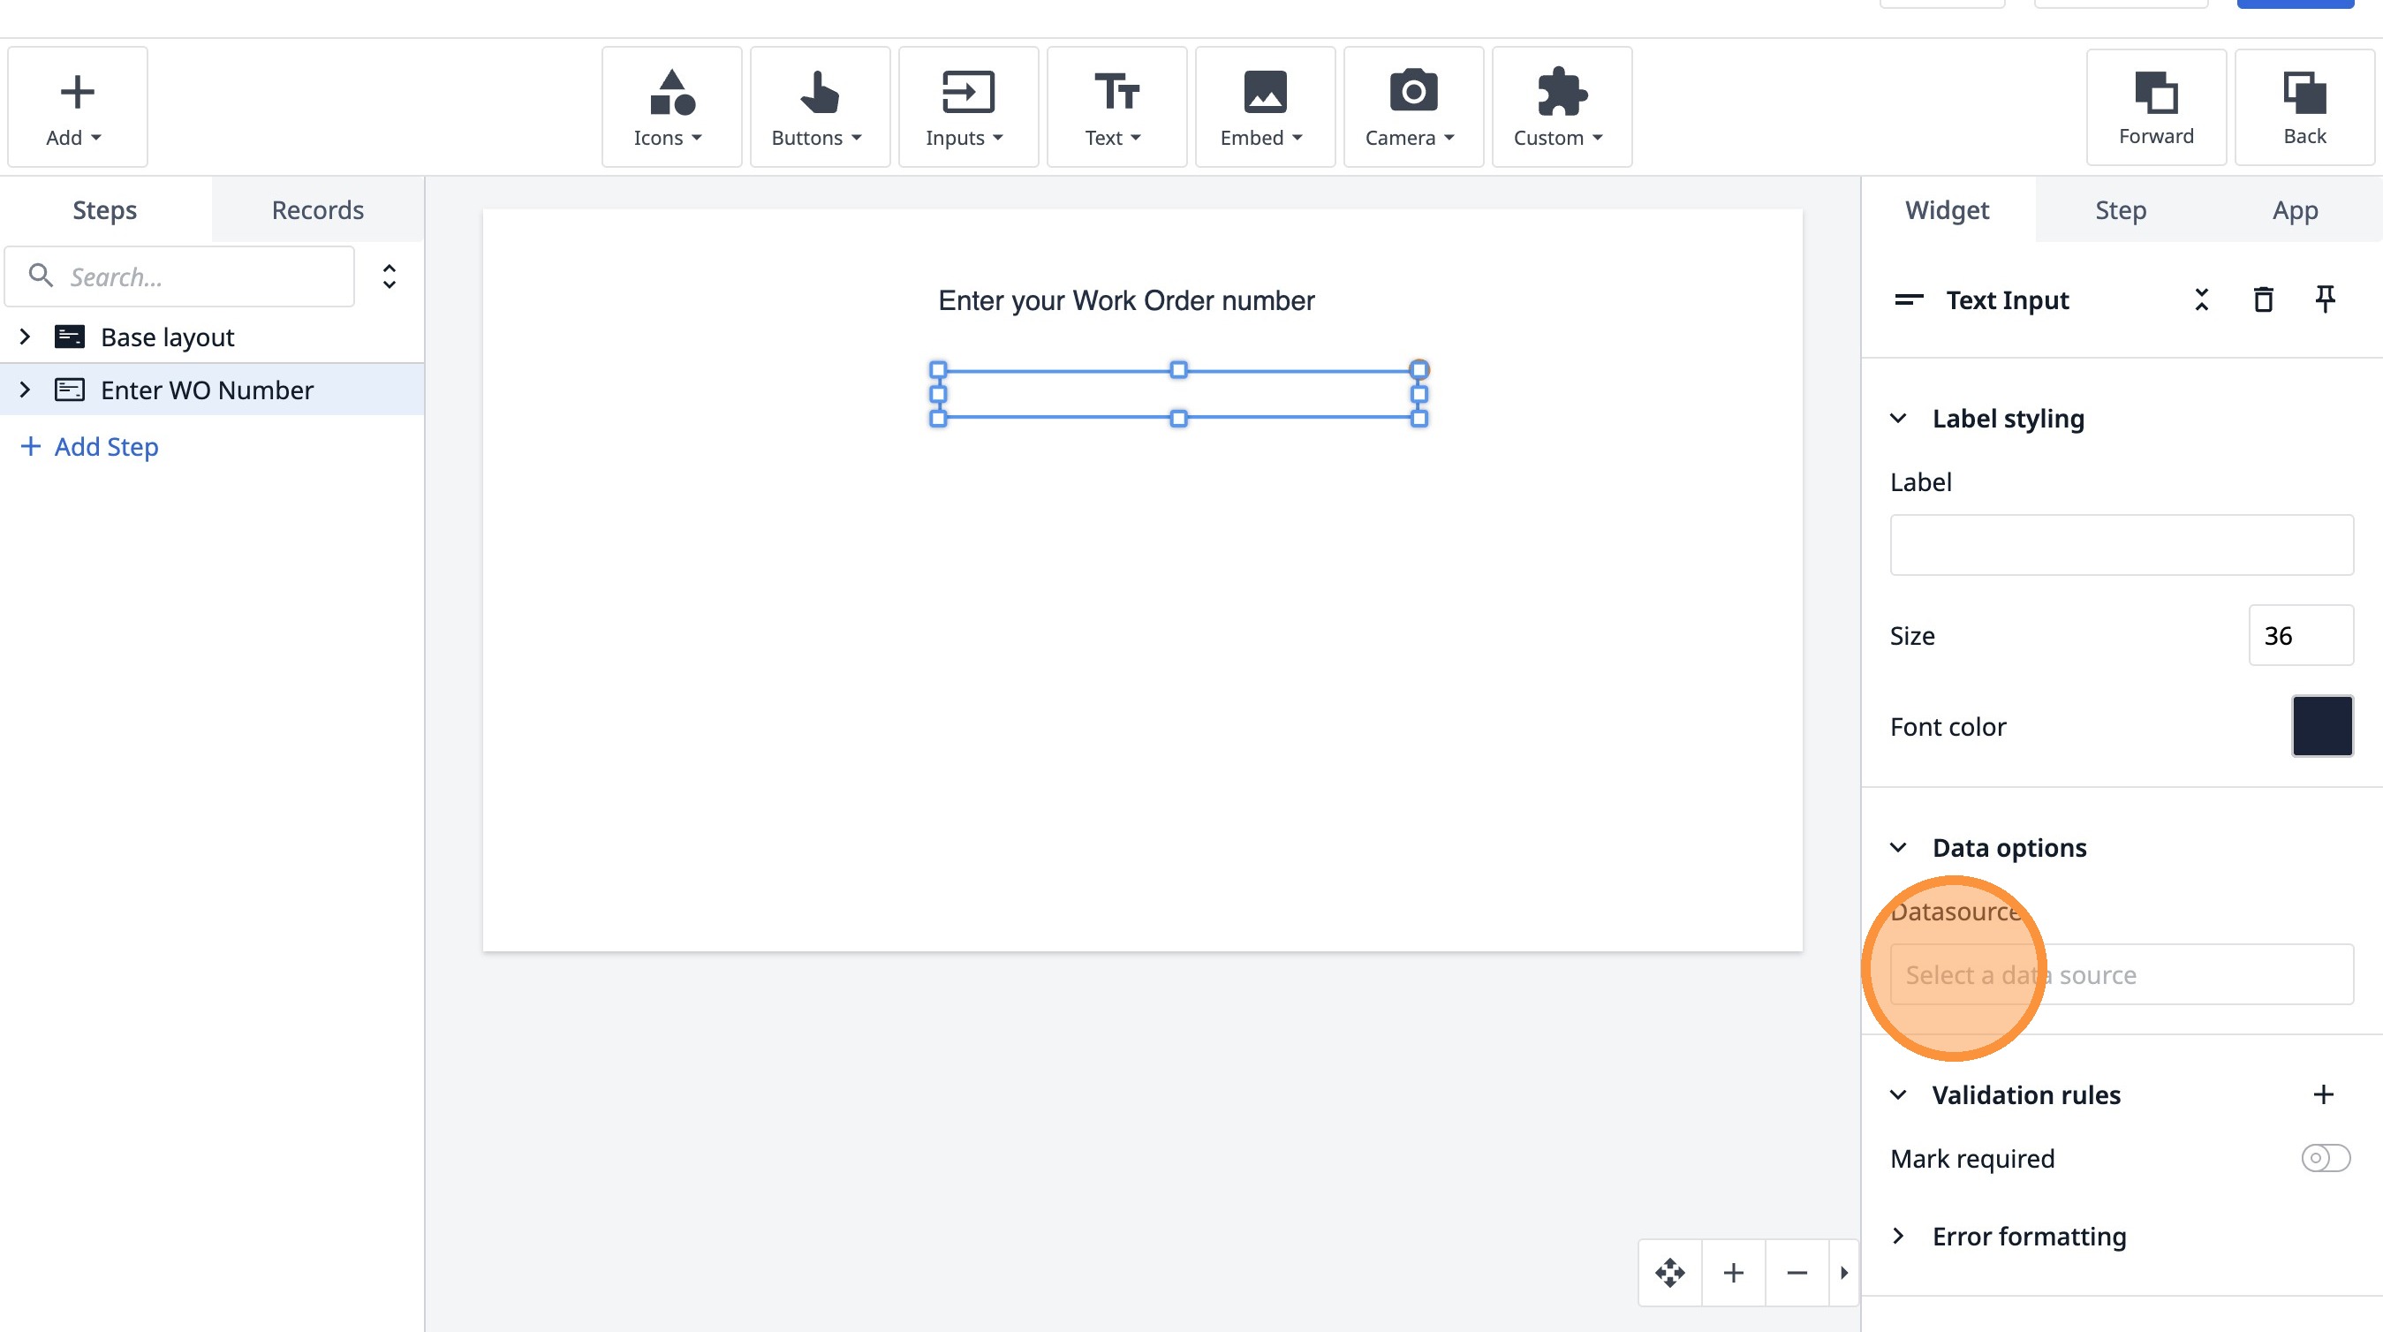Expand the Error formatting section
This screenshot has height=1332, width=2383.
1898,1237
